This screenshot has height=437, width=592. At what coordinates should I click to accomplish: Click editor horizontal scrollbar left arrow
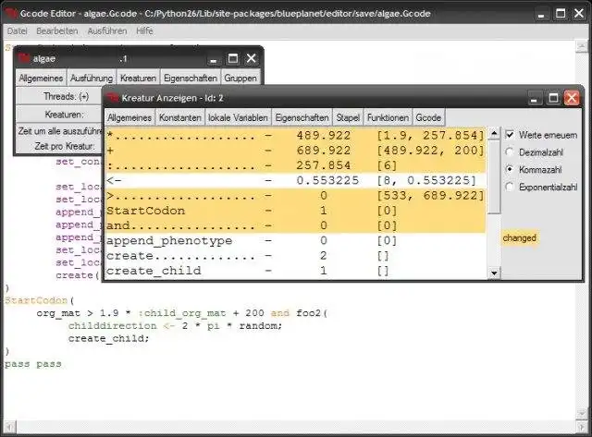(x=9, y=427)
